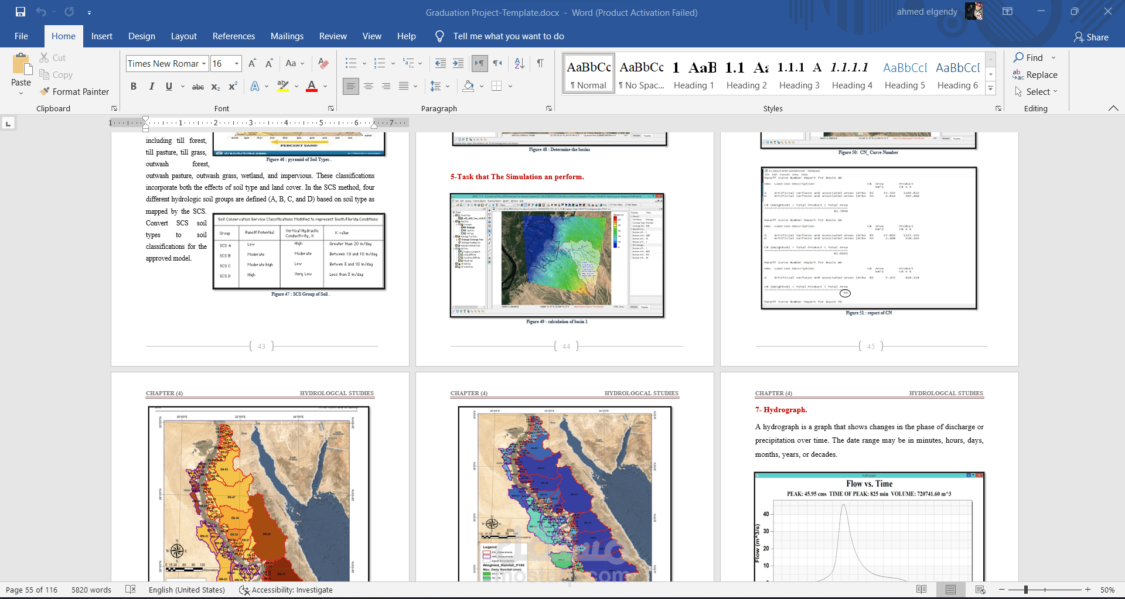
Task: Switch to the Design tab
Action: click(x=142, y=36)
